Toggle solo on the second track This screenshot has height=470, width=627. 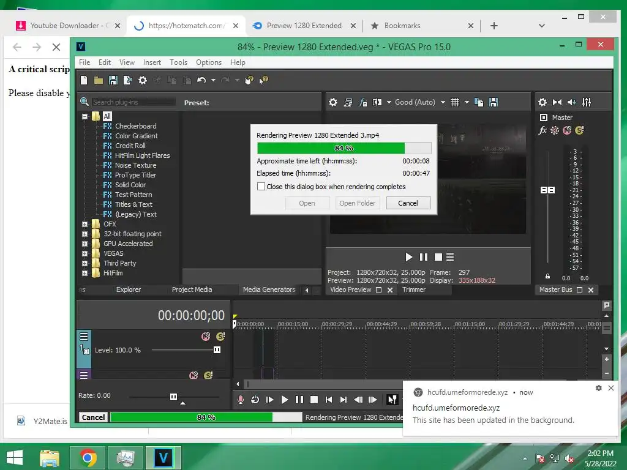coord(208,375)
